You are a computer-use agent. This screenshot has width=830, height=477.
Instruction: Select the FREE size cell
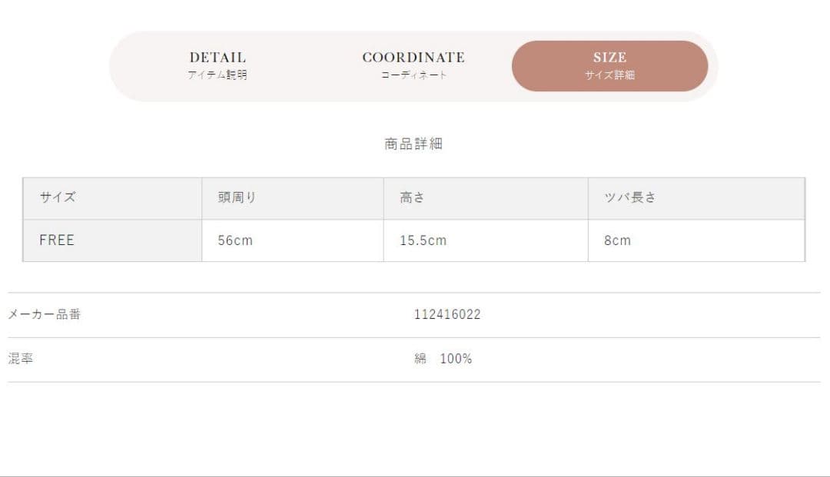tap(112, 240)
